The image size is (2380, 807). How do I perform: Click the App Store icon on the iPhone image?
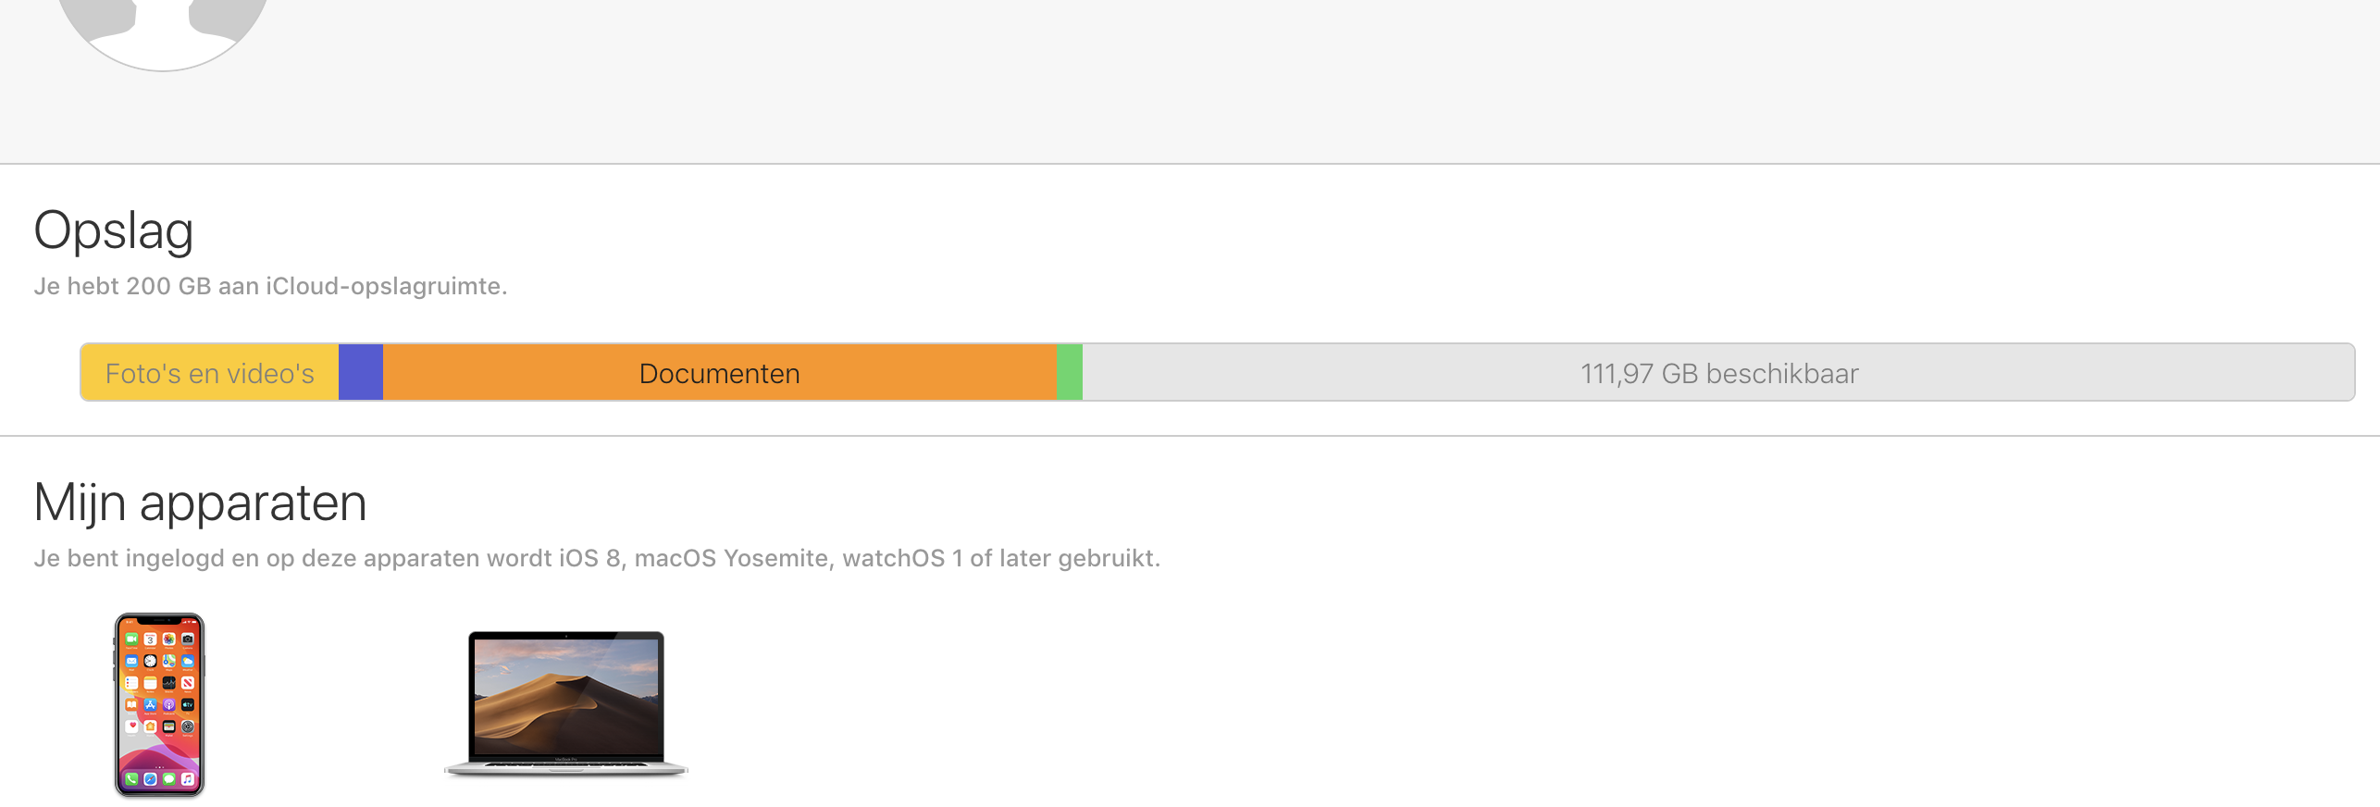(150, 705)
